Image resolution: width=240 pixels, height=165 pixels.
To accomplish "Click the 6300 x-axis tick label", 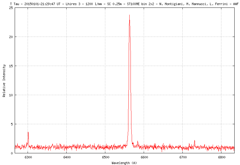I will point(28,157).
